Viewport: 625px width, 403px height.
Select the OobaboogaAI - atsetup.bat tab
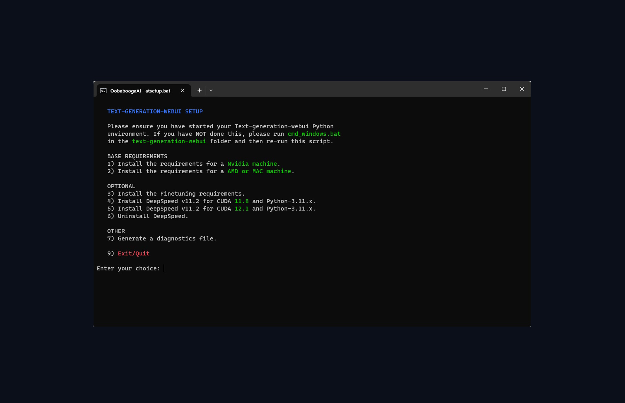click(144, 91)
